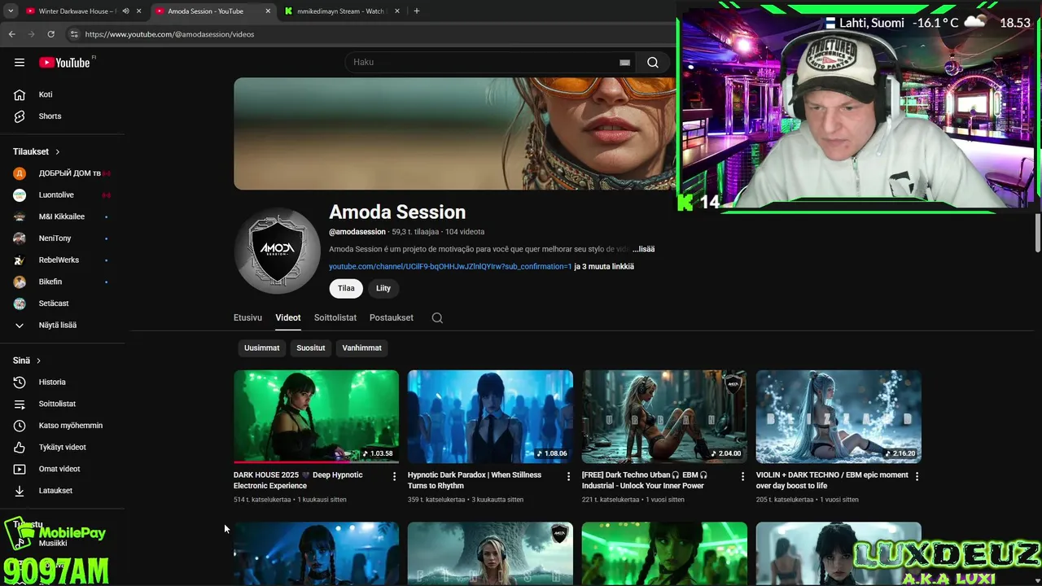Click the YouTube logo
The height and width of the screenshot is (586, 1042).
[64, 63]
